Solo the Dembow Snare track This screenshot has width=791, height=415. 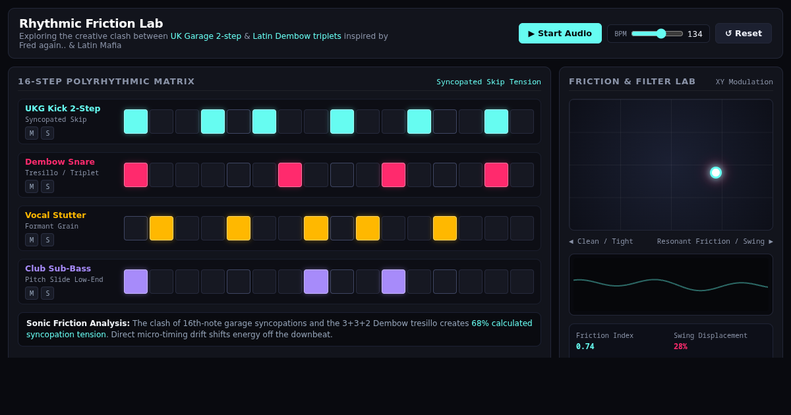(x=47, y=186)
